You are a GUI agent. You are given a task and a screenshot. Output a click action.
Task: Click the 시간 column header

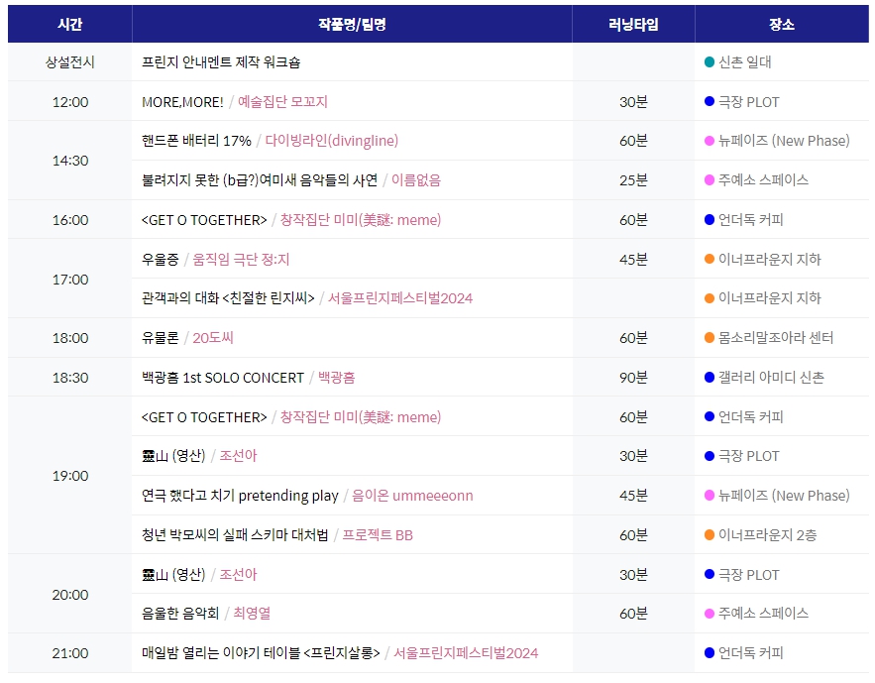click(x=69, y=24)
